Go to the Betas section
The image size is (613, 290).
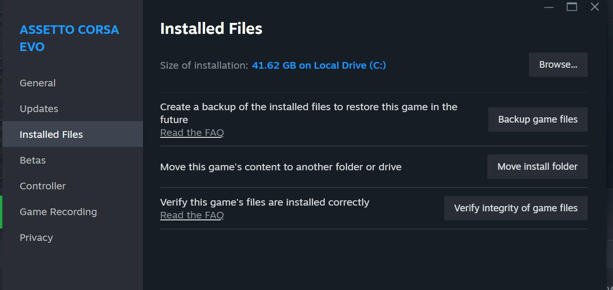click(33, 160)
